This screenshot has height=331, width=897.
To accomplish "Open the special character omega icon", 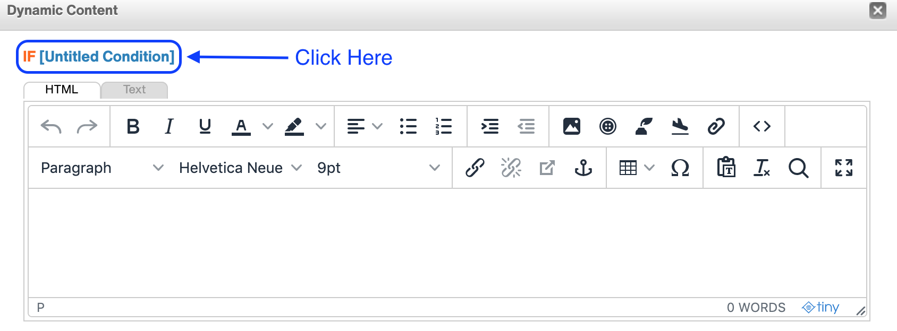I will tap(680, 168).
